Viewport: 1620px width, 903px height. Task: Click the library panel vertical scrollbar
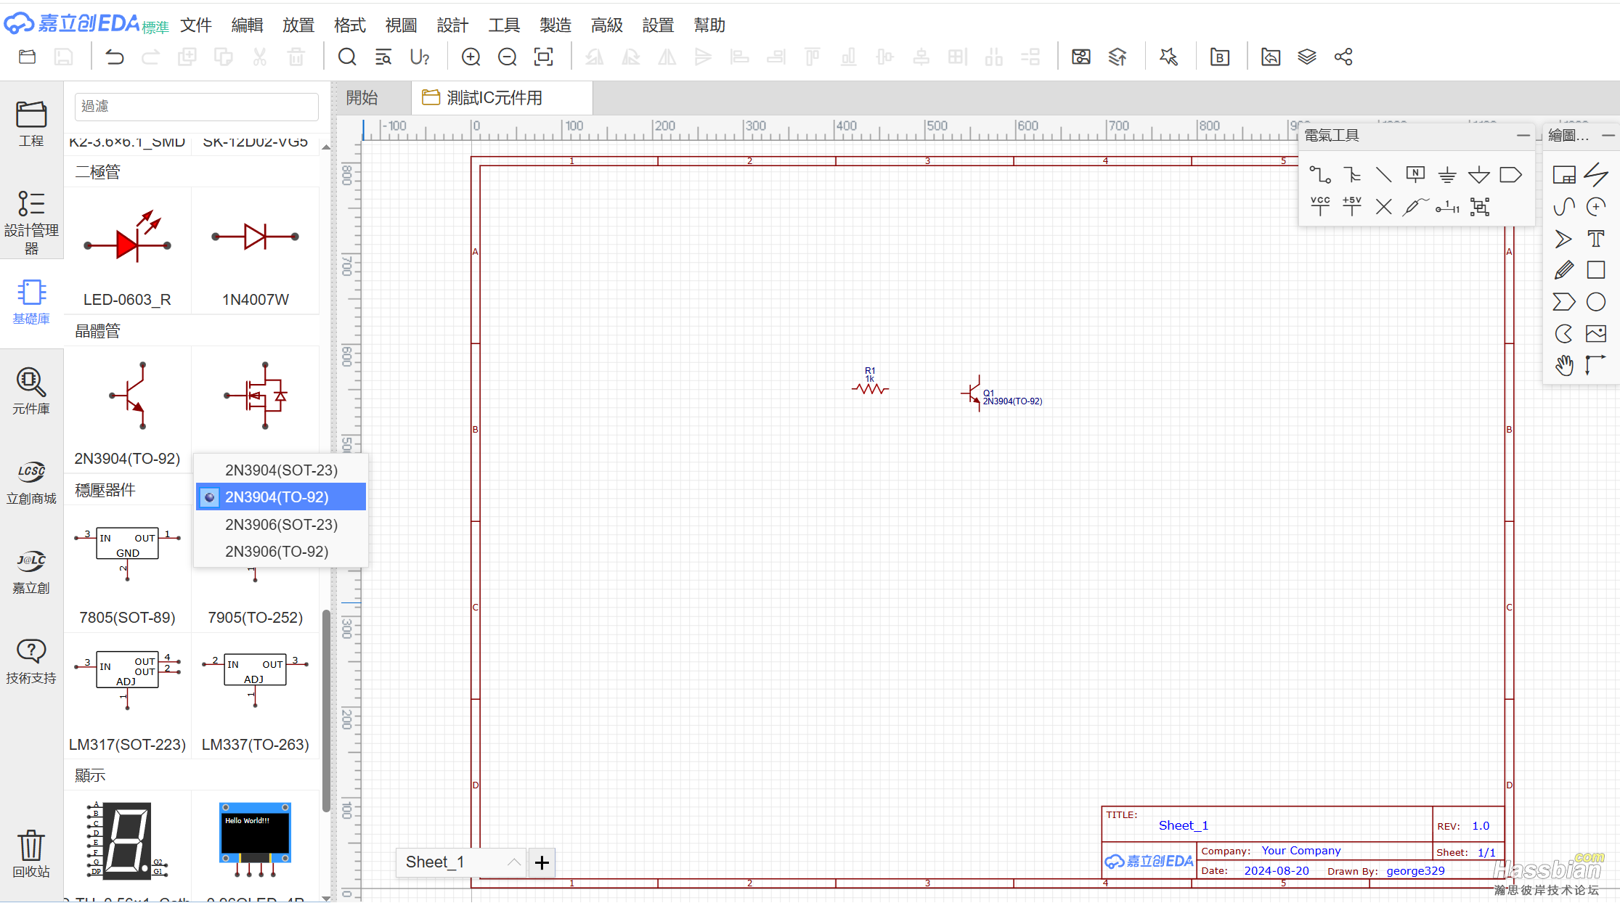tap(326, 710)
